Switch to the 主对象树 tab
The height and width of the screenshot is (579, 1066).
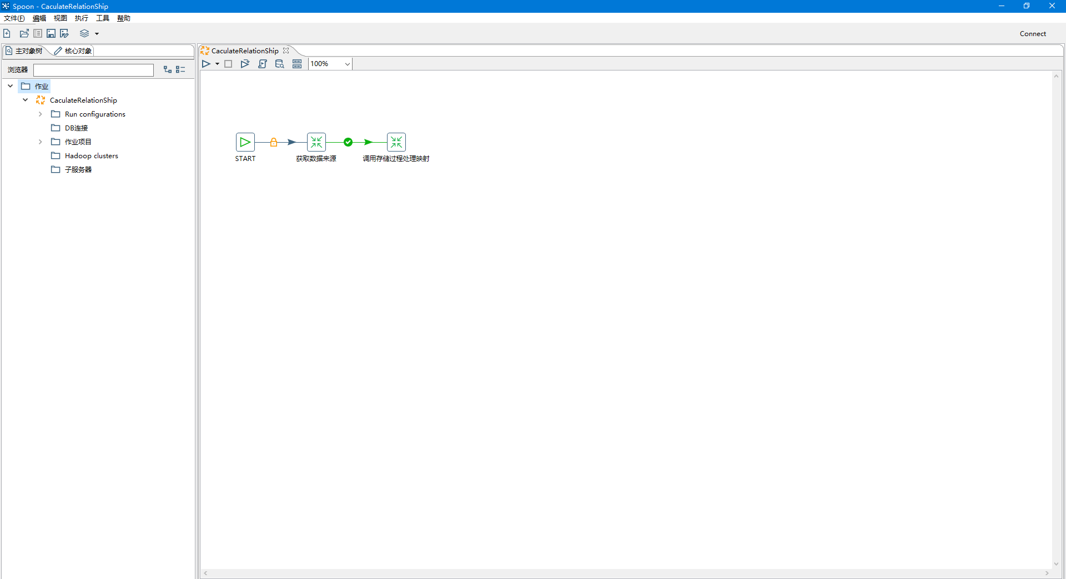[24, 51]
